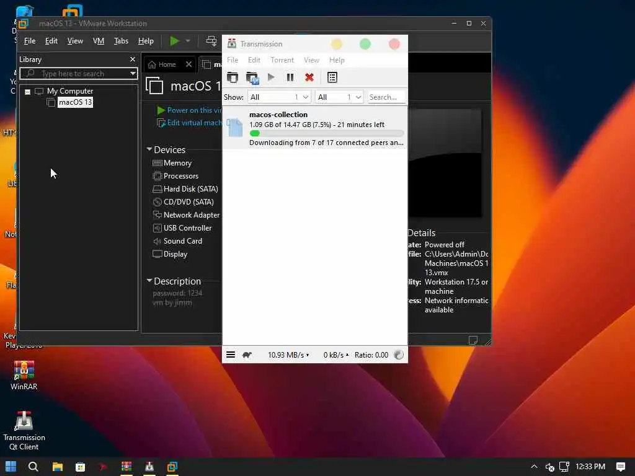This screenshot has width=635, height=476.
Task: Click the macos-collection torrent file icon
Action: tap(234, 128)
